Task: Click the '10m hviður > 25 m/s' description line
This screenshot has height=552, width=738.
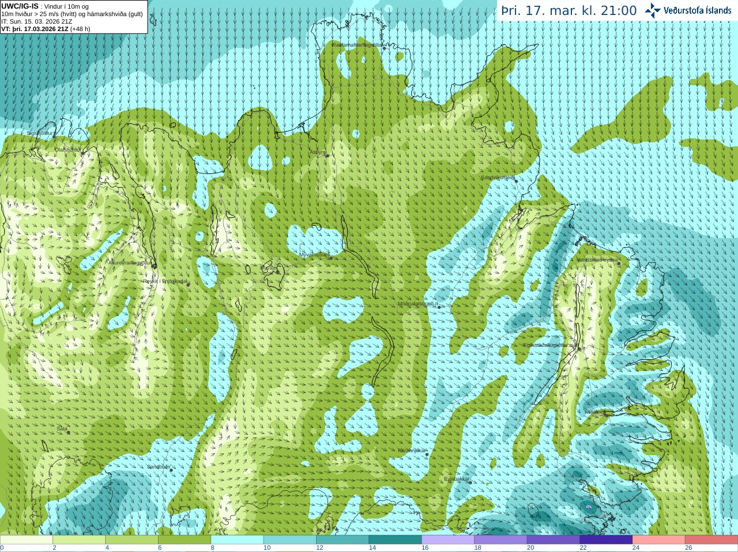Action: point(72,14)
